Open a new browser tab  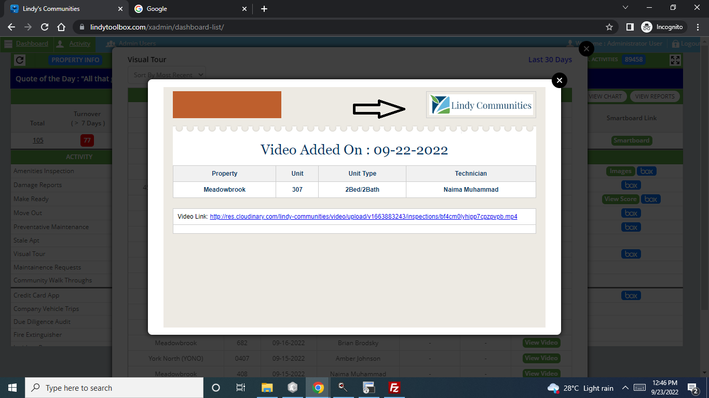(264, 9)
